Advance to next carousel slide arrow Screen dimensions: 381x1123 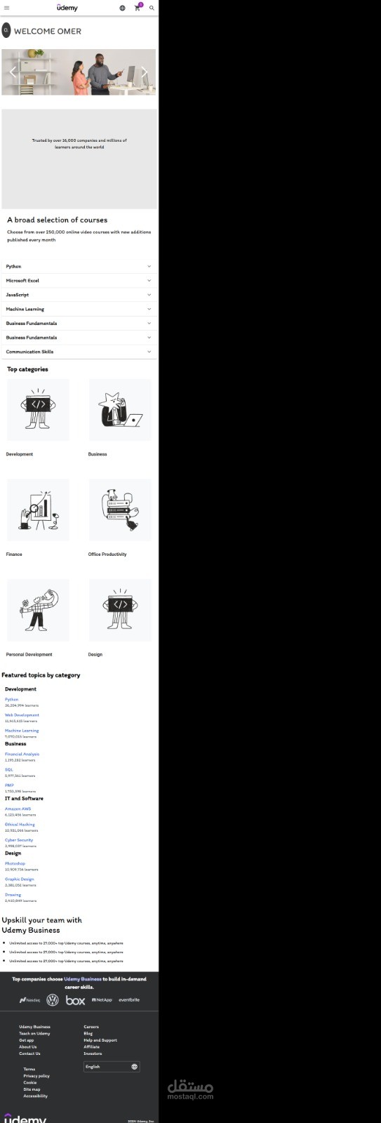point(145,72)
